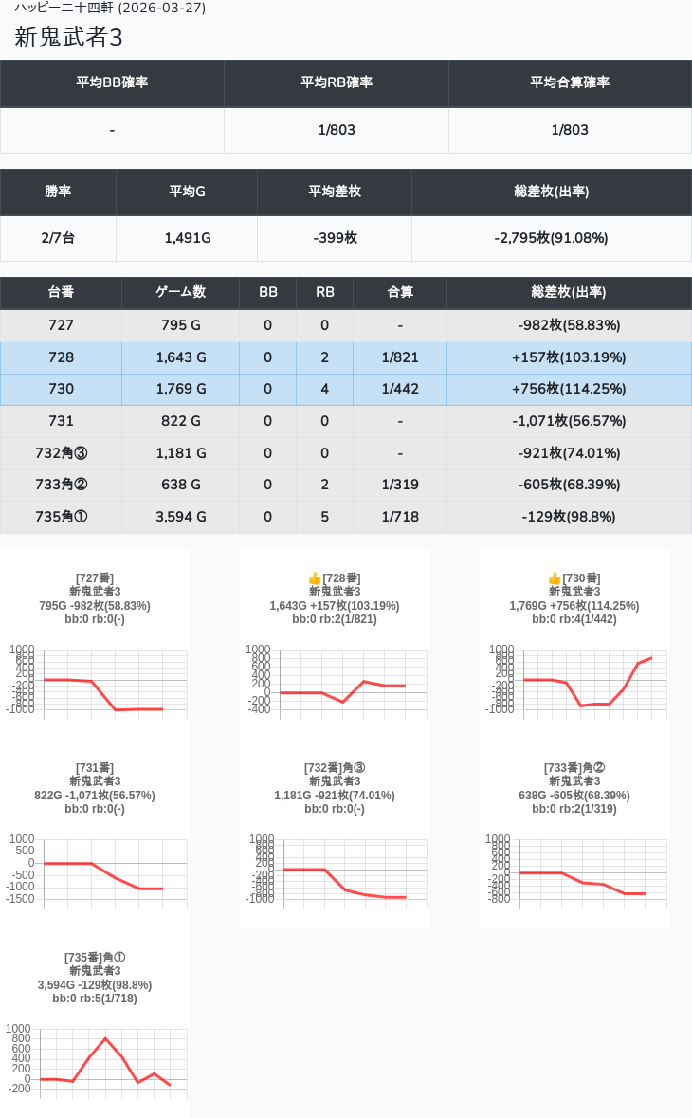Image resolution: width=692 pixels, height=1118 pixels.
Task: Click thumbs-up icon on machine 728 chart
Action: click(316, 578)
